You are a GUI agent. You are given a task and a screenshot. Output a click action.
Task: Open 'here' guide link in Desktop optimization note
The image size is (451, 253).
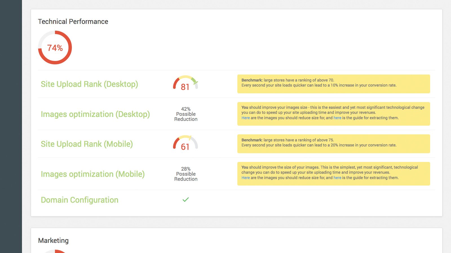pos(337,118)
